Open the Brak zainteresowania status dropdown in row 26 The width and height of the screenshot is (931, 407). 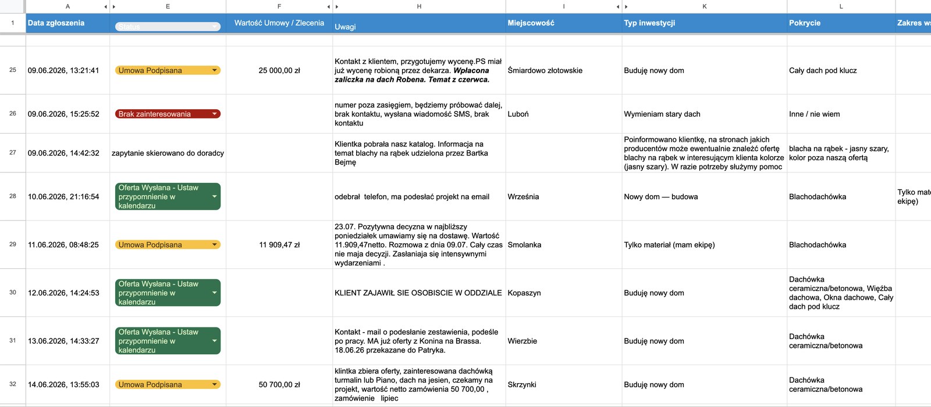[x=215, y=114]
